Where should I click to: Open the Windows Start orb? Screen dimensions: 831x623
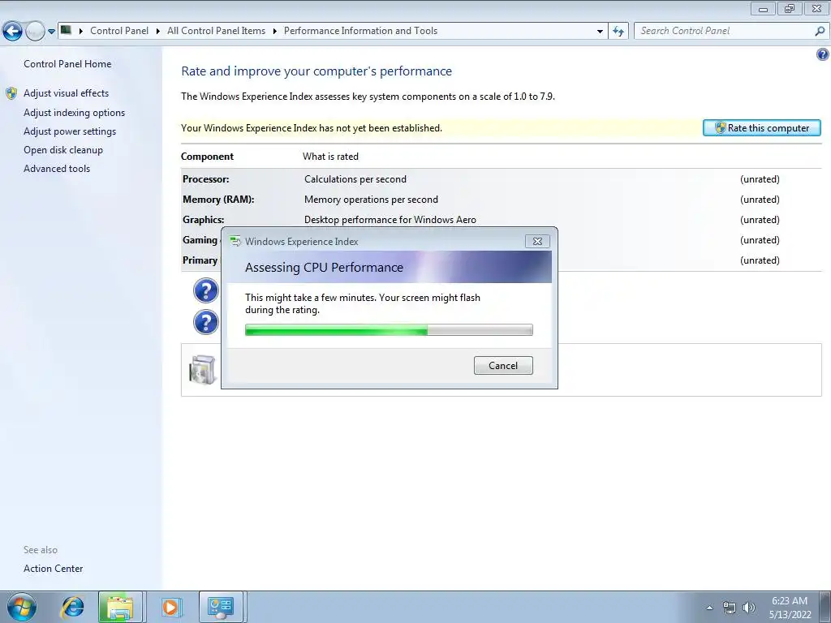tap(21, 607)
